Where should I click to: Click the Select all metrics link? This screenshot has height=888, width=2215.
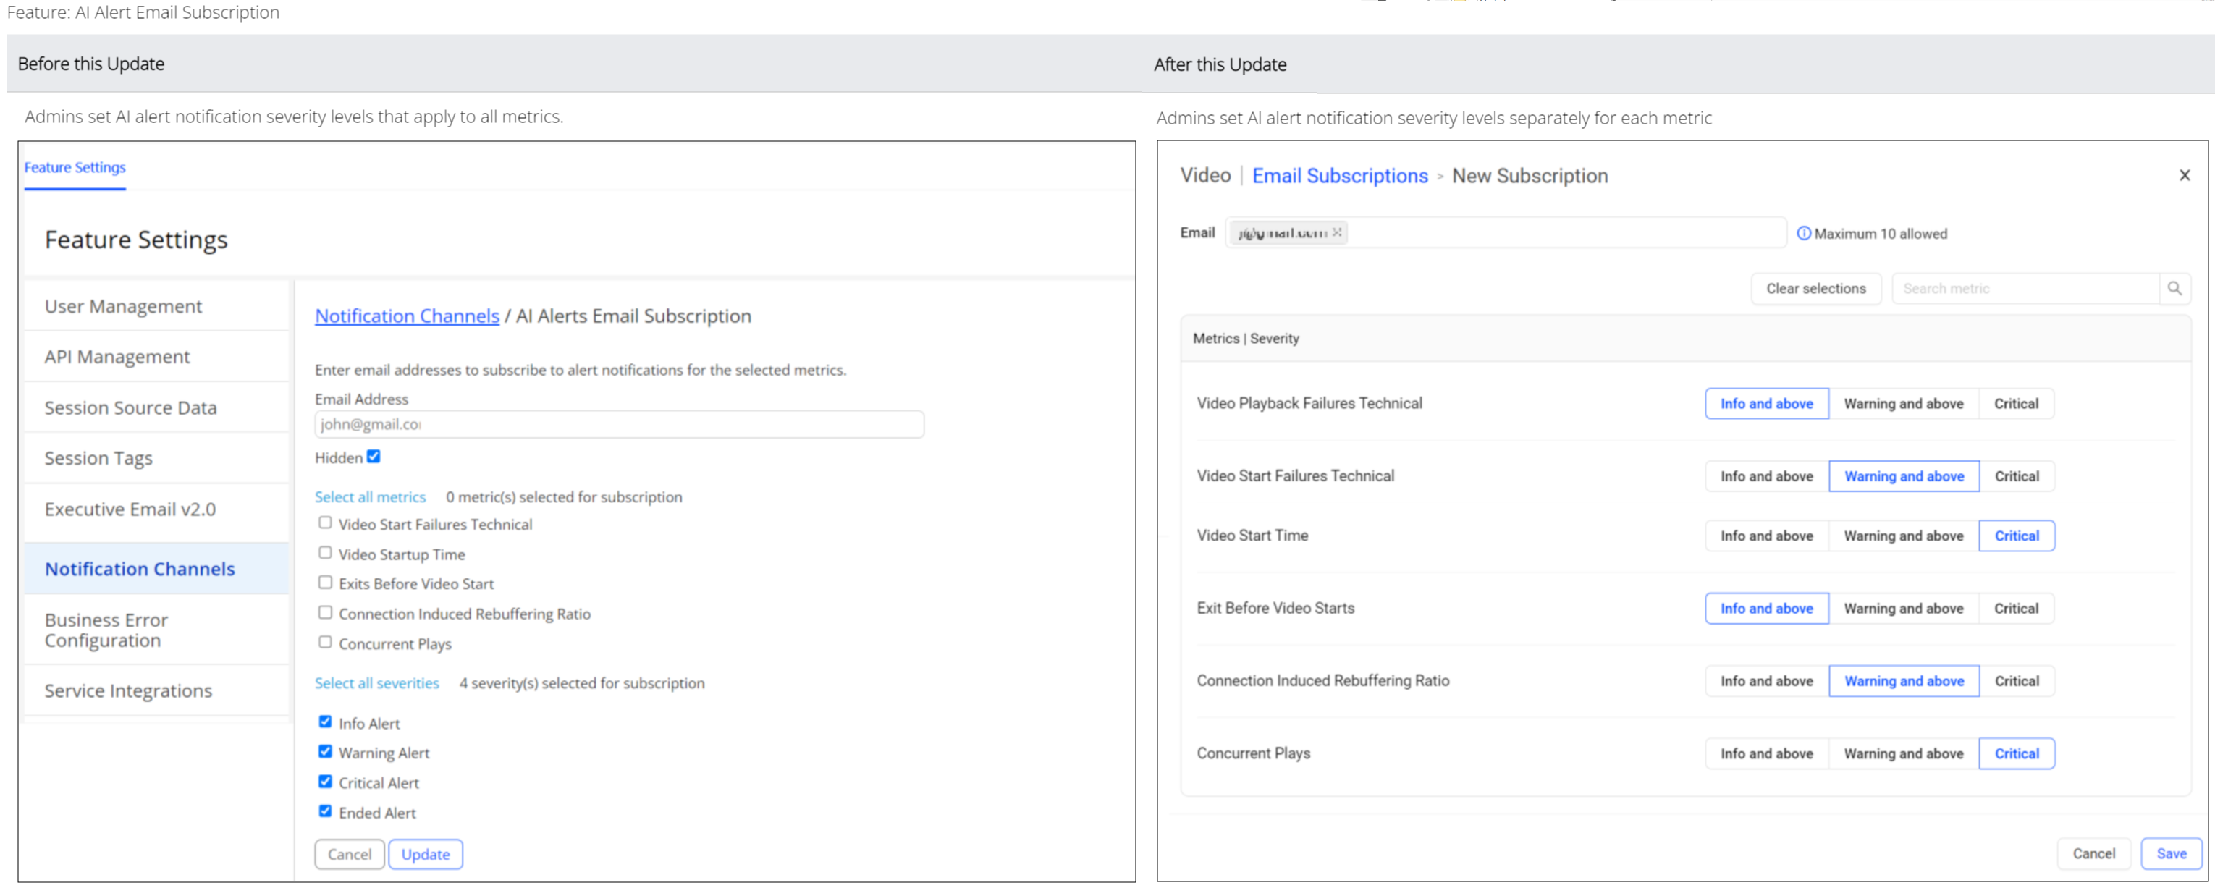(x=371, y=497)
